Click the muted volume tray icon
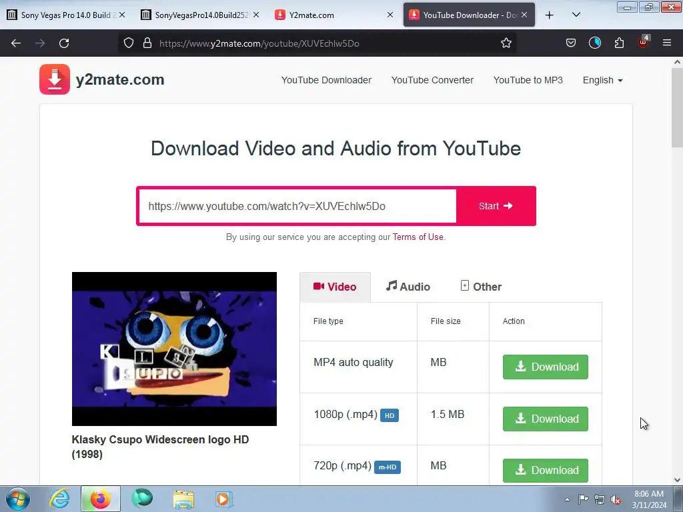Screen dimensions: 683x512 [x=616, y=499]
